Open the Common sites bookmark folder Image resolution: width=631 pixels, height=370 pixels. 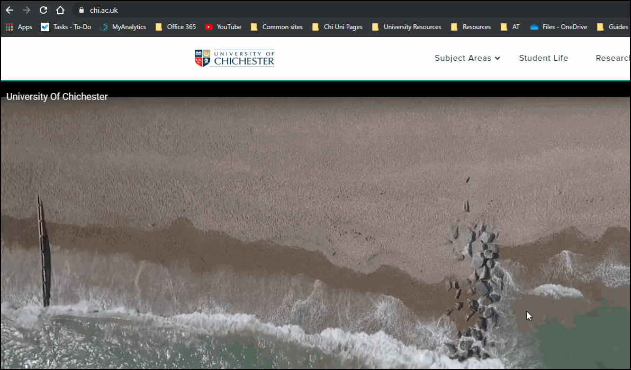[276, 27]
